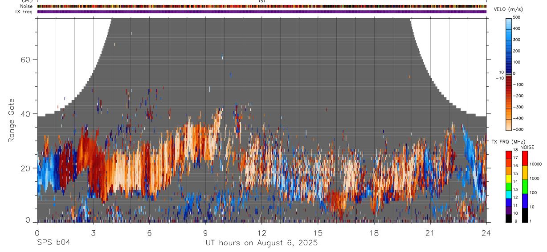Click the cyan 12–13 MHz swatch in TX FRQ
The height and width of the screenshot is (252, 547).
click(509, 195)
